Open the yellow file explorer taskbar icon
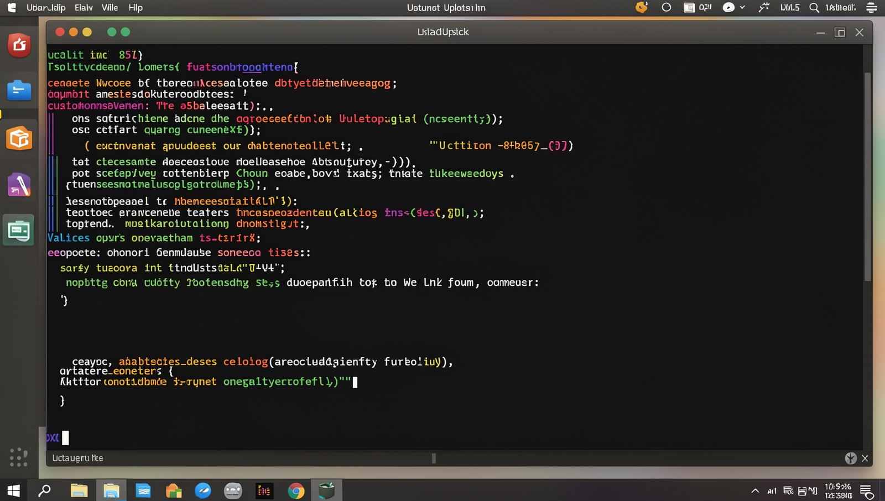 79,490
